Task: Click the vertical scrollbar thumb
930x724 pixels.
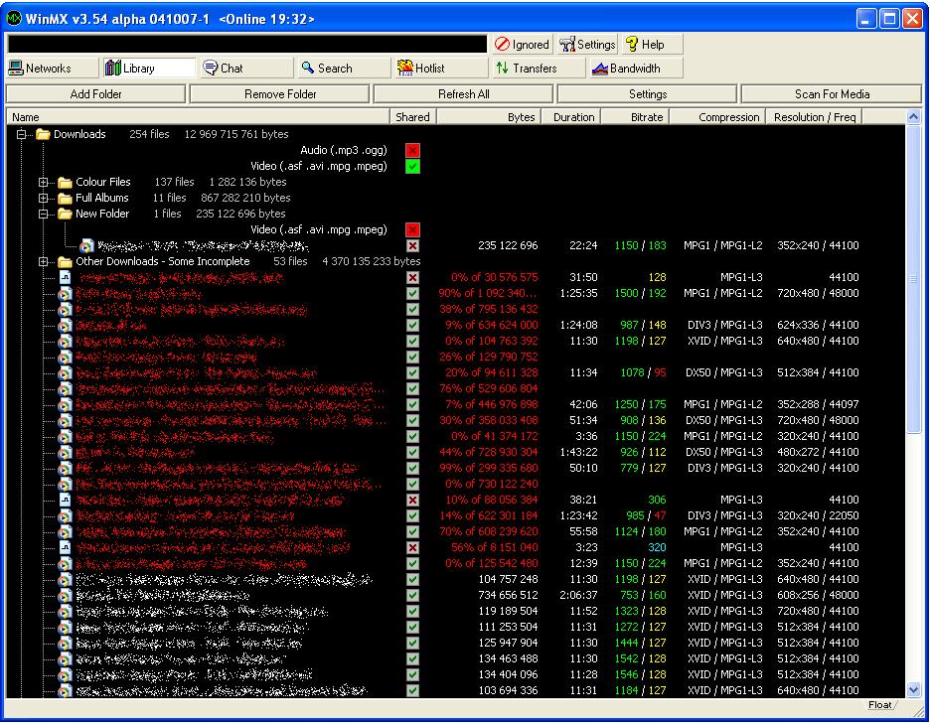Action: click(x=913, y=279)
